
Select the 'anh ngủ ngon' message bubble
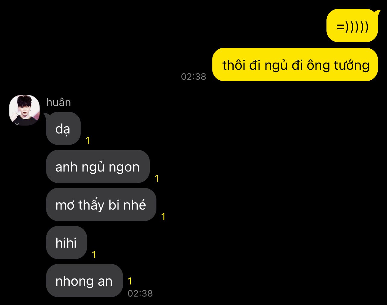click(x=98, y=166)
